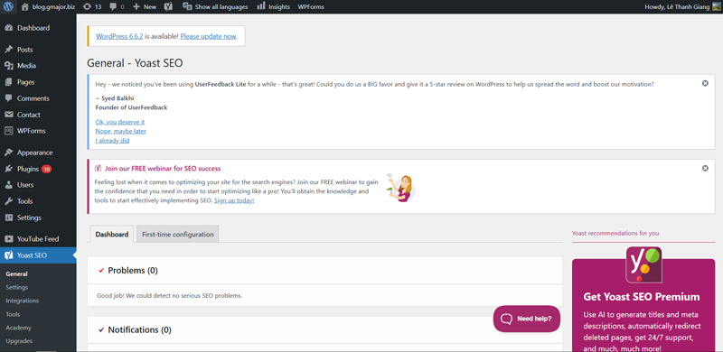
Task: Select Yoast SEO in the sidebar
Action: coord(38,255)
